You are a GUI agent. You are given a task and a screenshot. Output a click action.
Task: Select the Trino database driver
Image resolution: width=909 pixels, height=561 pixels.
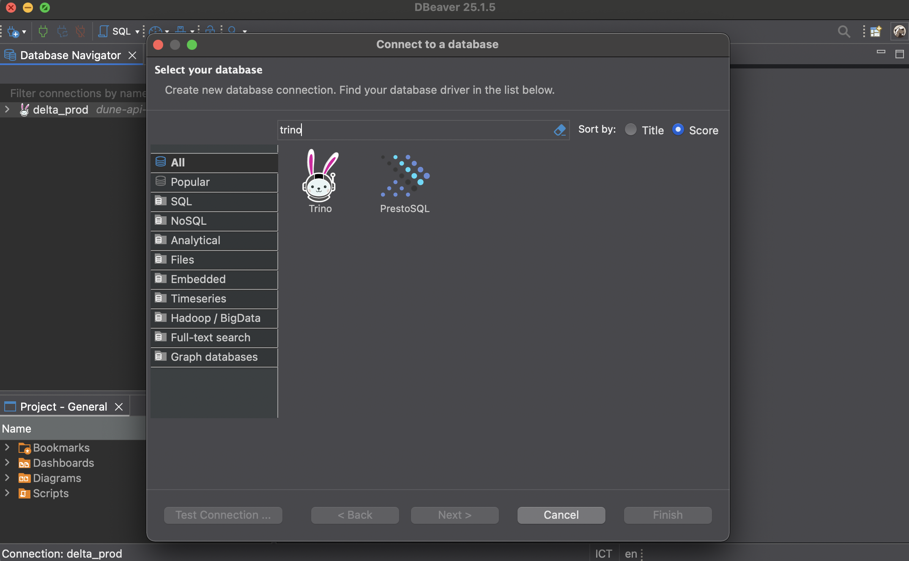320,182
